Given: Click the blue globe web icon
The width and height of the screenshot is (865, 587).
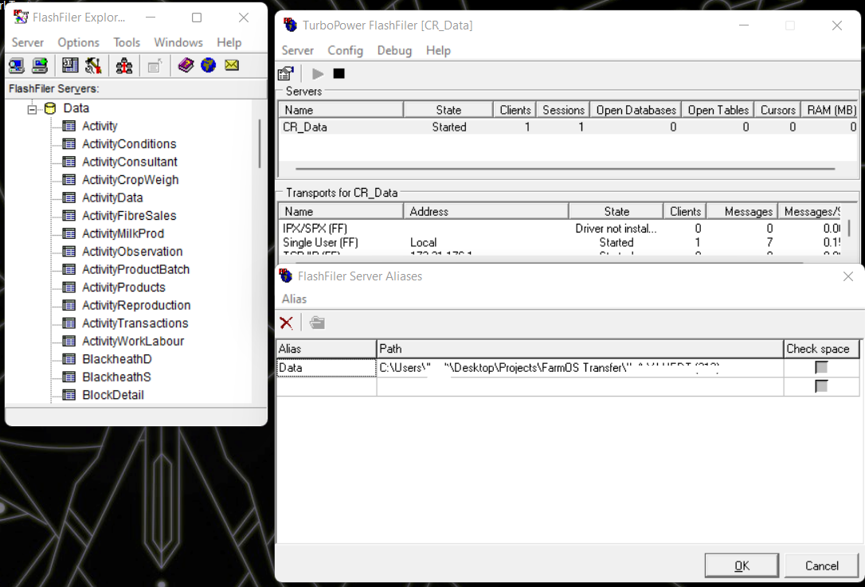Looking at the screenshot, I should 209,65.
